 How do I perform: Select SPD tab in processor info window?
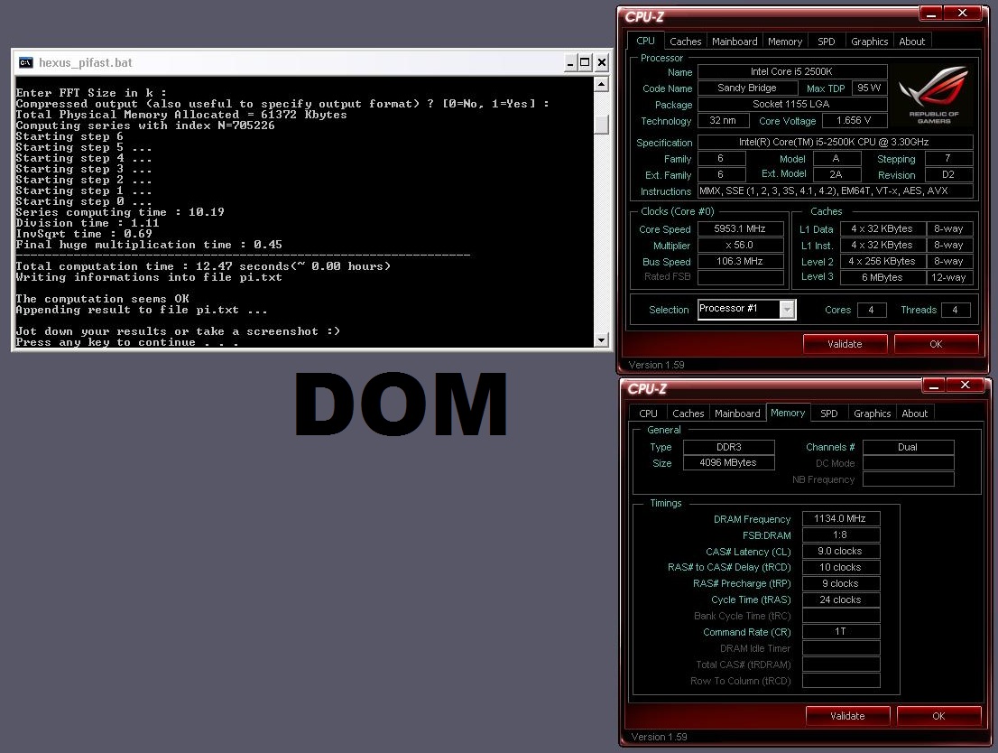click(x=826, y=42)
